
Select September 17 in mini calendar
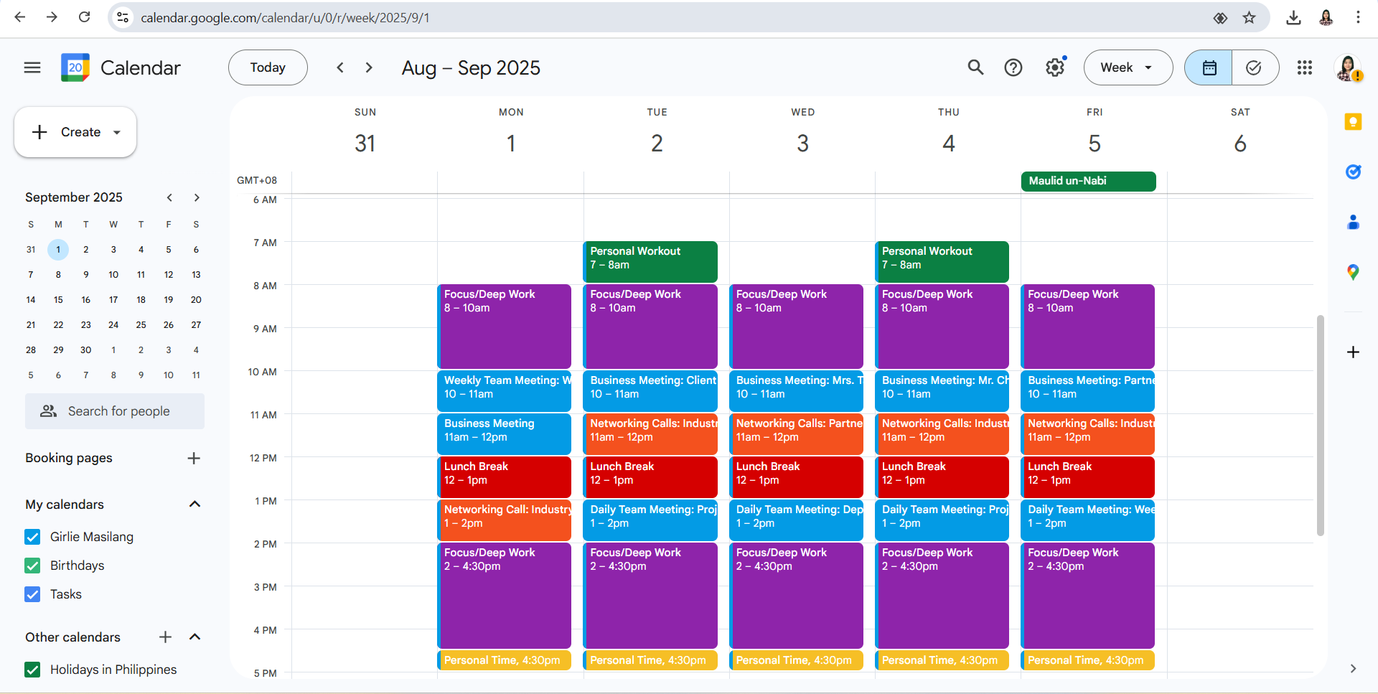click(x=113, y=300)
